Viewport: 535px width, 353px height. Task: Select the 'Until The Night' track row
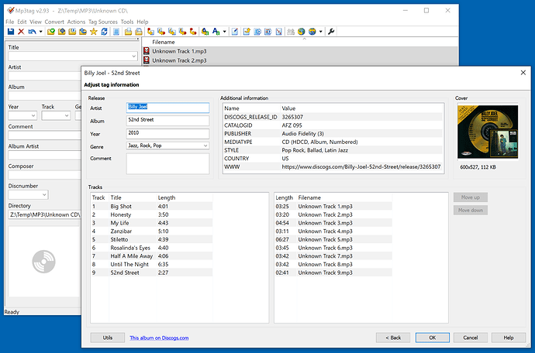pos(152,264)
